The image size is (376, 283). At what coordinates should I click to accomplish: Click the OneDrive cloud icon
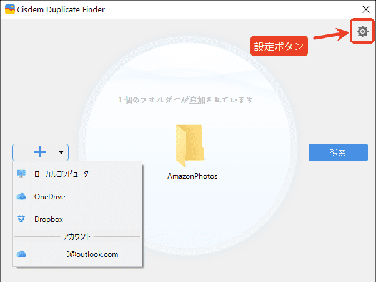21,196
